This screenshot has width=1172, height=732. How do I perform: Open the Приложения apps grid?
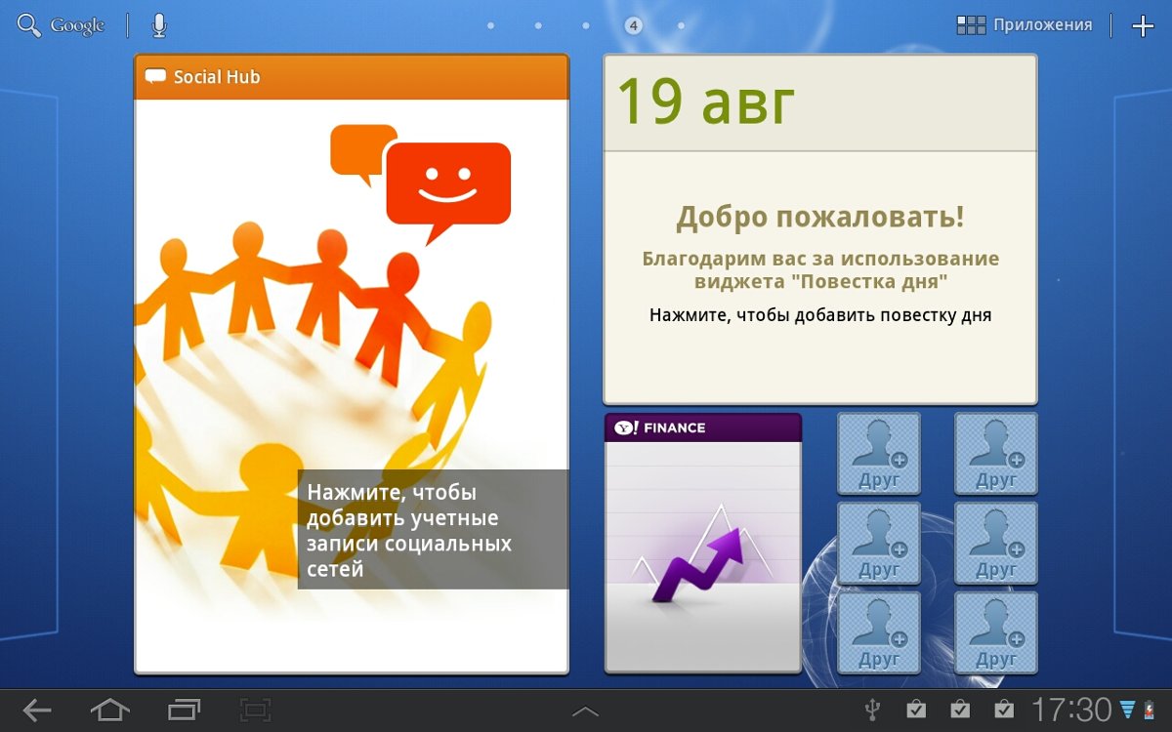click(x=1024, y=25)
